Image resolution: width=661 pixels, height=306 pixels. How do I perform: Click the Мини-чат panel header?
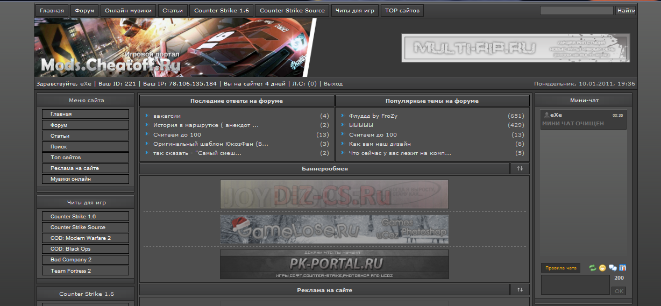point(584,100)
